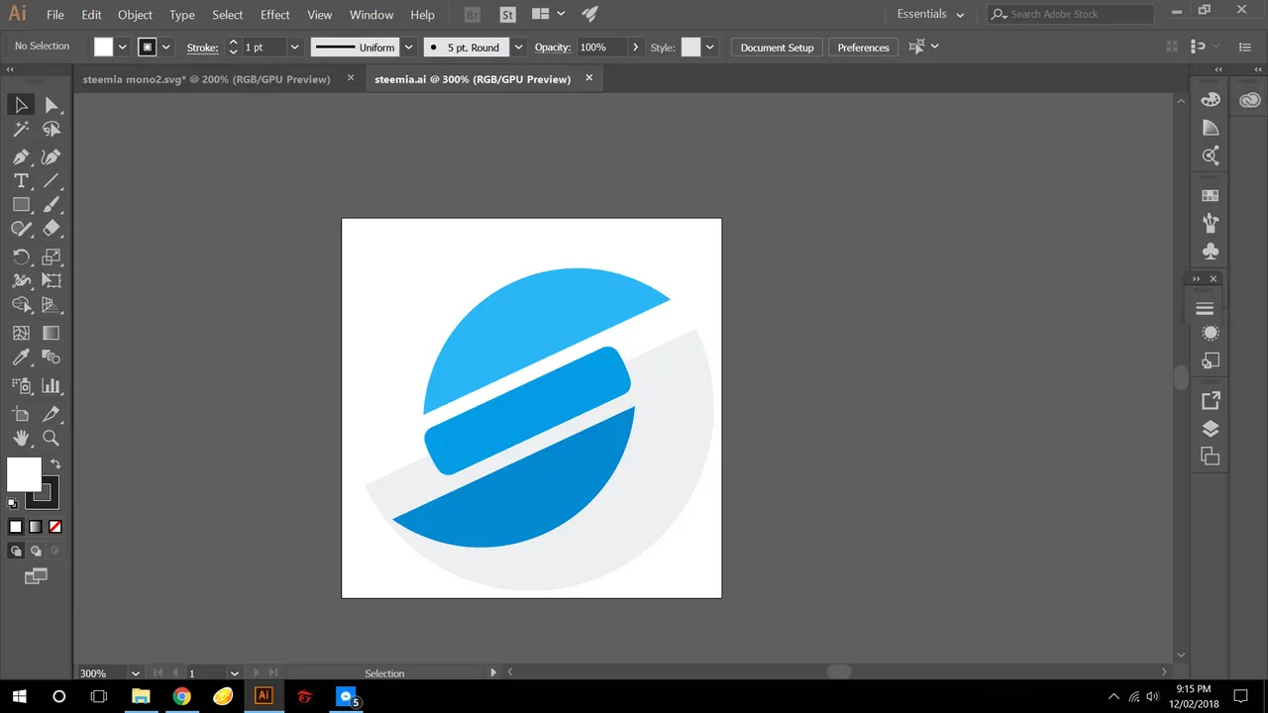1268x713 pixels.
Task: Choose the Rectangle tool
Action: click(21, 205)
